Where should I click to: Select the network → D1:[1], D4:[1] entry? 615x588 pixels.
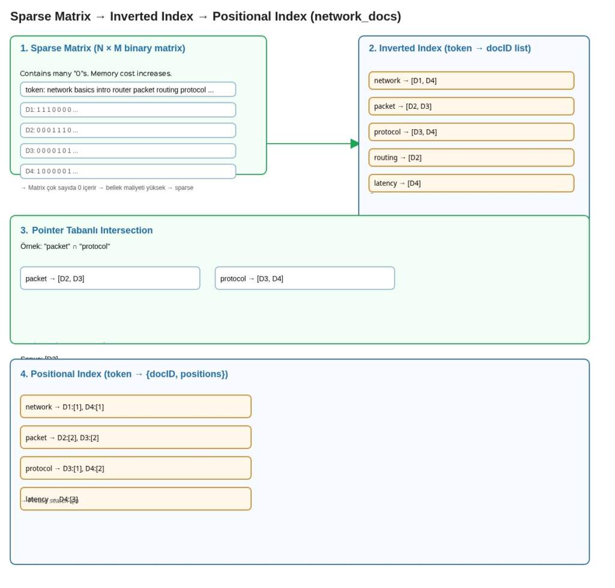[135, 406]
